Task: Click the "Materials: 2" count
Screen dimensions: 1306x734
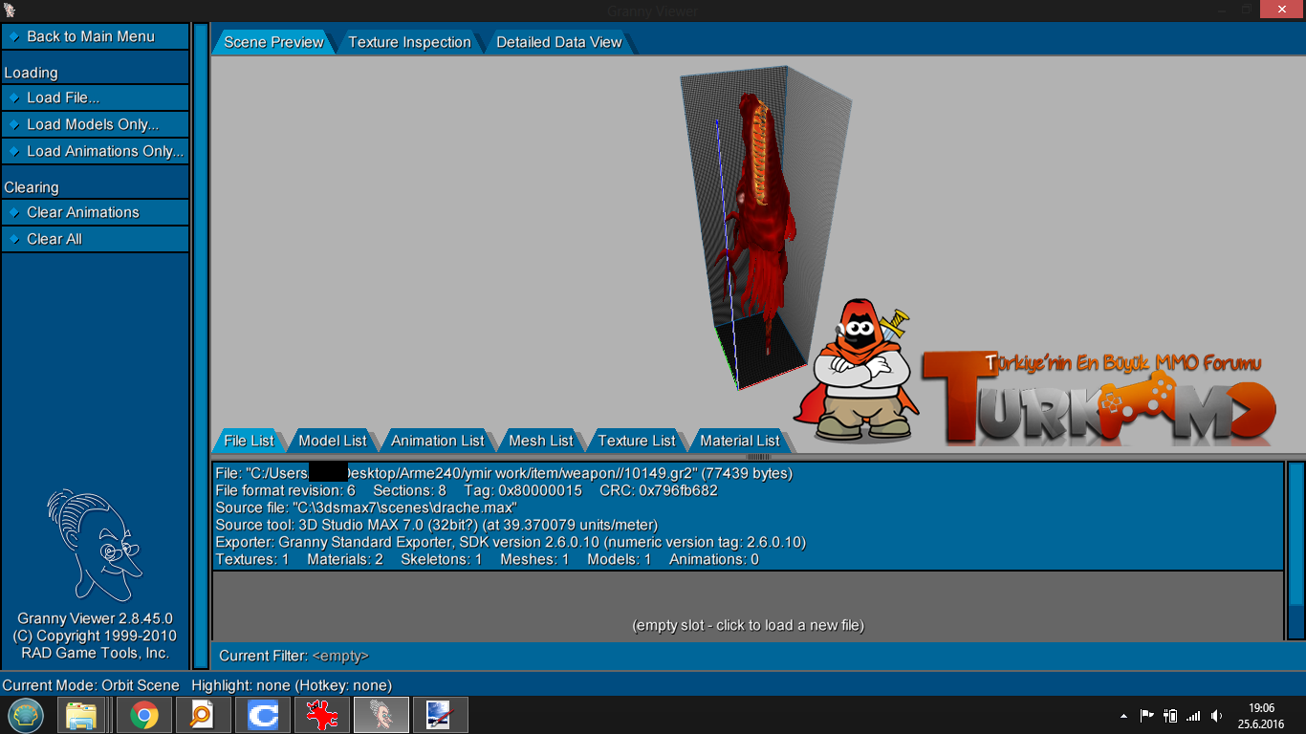Action: coord(344,559)
